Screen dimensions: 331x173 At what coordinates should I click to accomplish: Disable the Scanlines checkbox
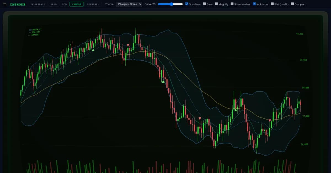(187, 4)
